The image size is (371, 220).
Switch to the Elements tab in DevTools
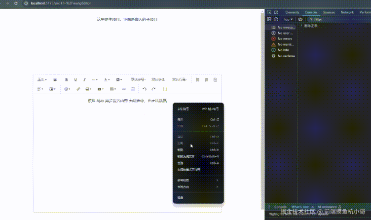pyautogui.click(x=292, y=12)
